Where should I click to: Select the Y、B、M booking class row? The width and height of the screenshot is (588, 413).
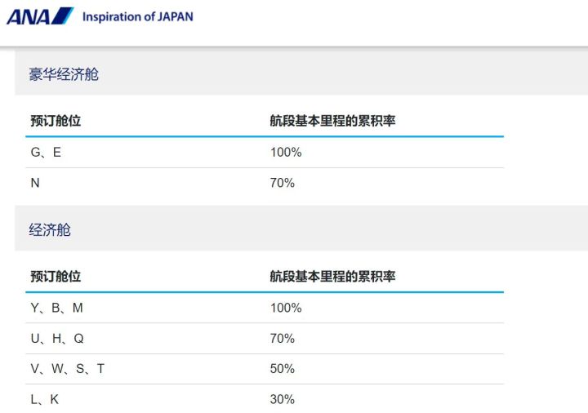pos(265,308)
